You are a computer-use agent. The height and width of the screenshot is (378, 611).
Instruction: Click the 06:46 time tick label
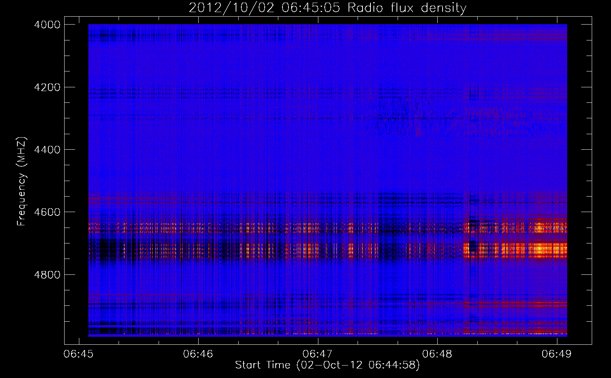tap(198, 354)
